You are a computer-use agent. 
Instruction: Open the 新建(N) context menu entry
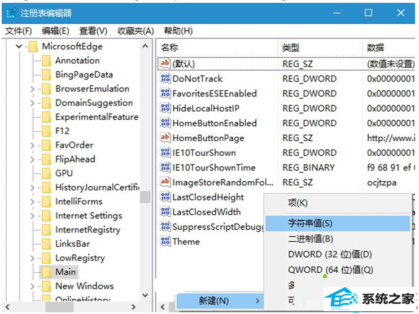pos(220,300)
